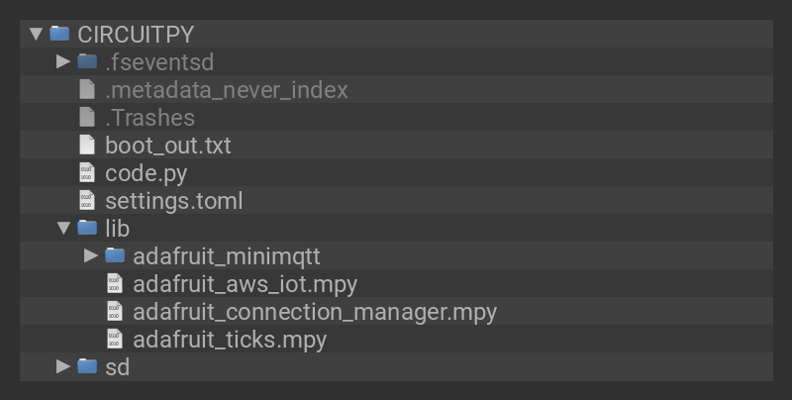Click the sd folder icon
792x400 pixels.
click(x=87, y=366)
